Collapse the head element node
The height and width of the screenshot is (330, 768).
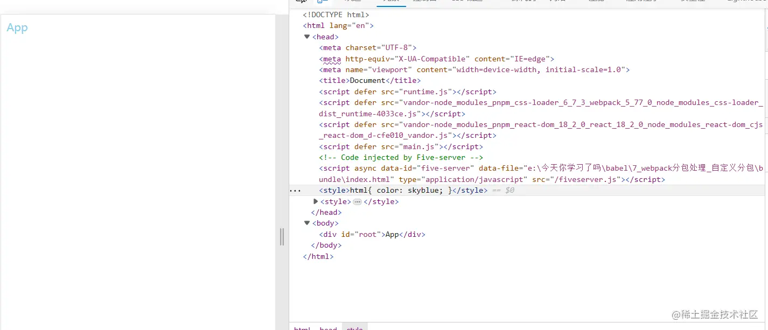click(x=307, y=37)
